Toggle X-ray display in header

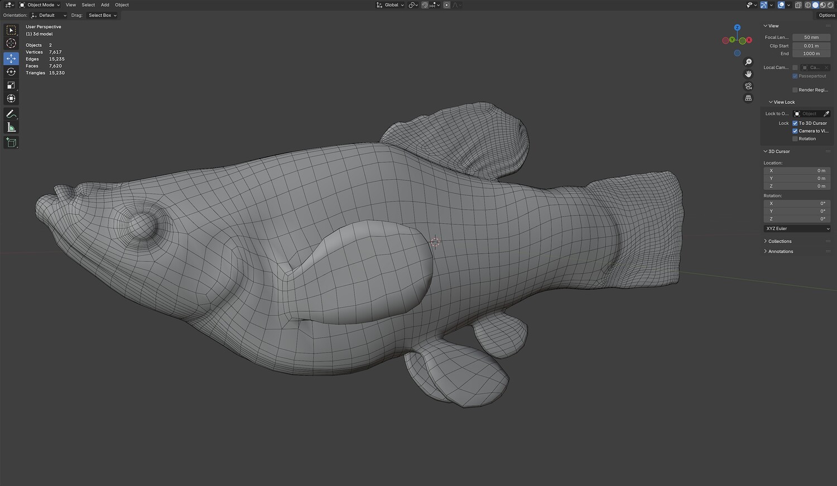798,5
